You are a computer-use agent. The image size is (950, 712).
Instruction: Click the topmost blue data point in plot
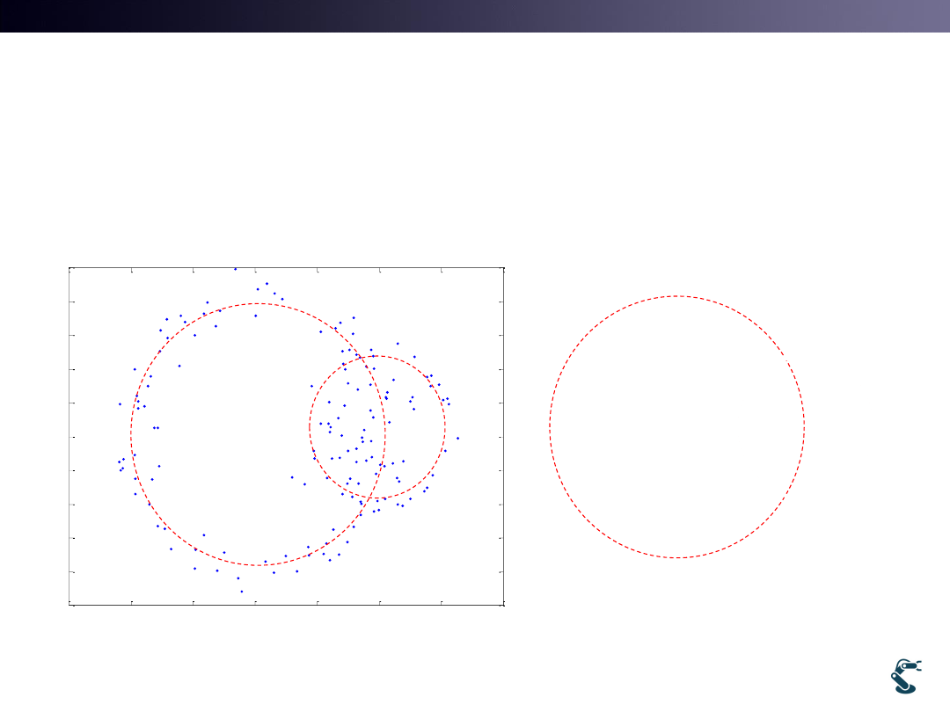235,269
